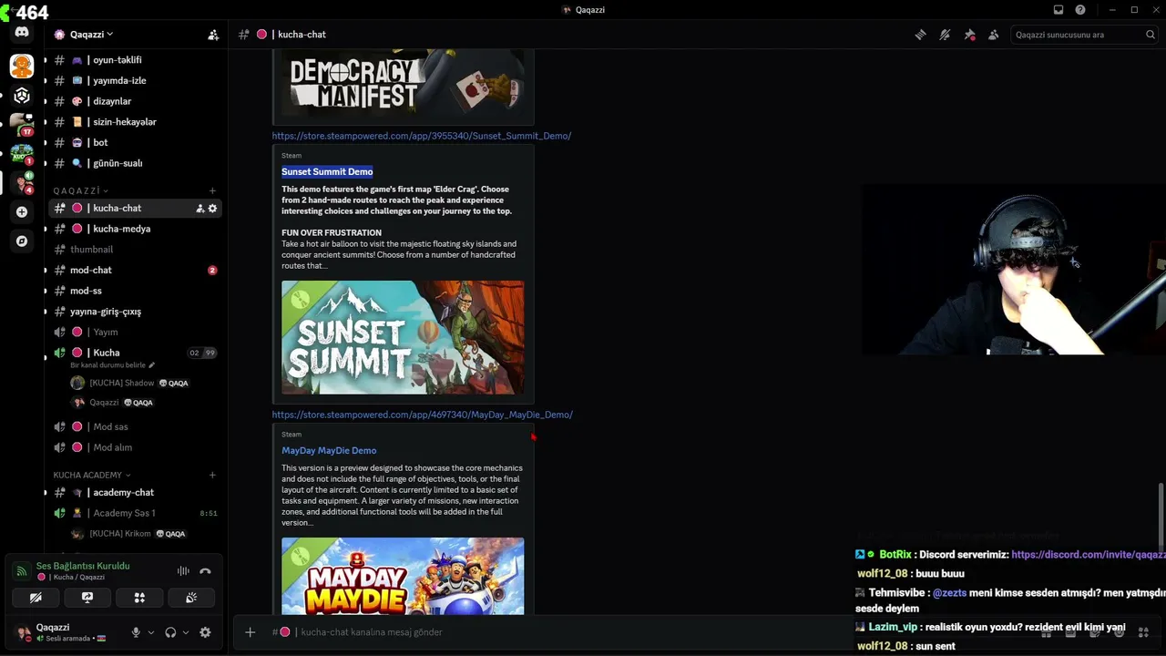
Task: Toggle the microphone mute
Action: [136, 632]
